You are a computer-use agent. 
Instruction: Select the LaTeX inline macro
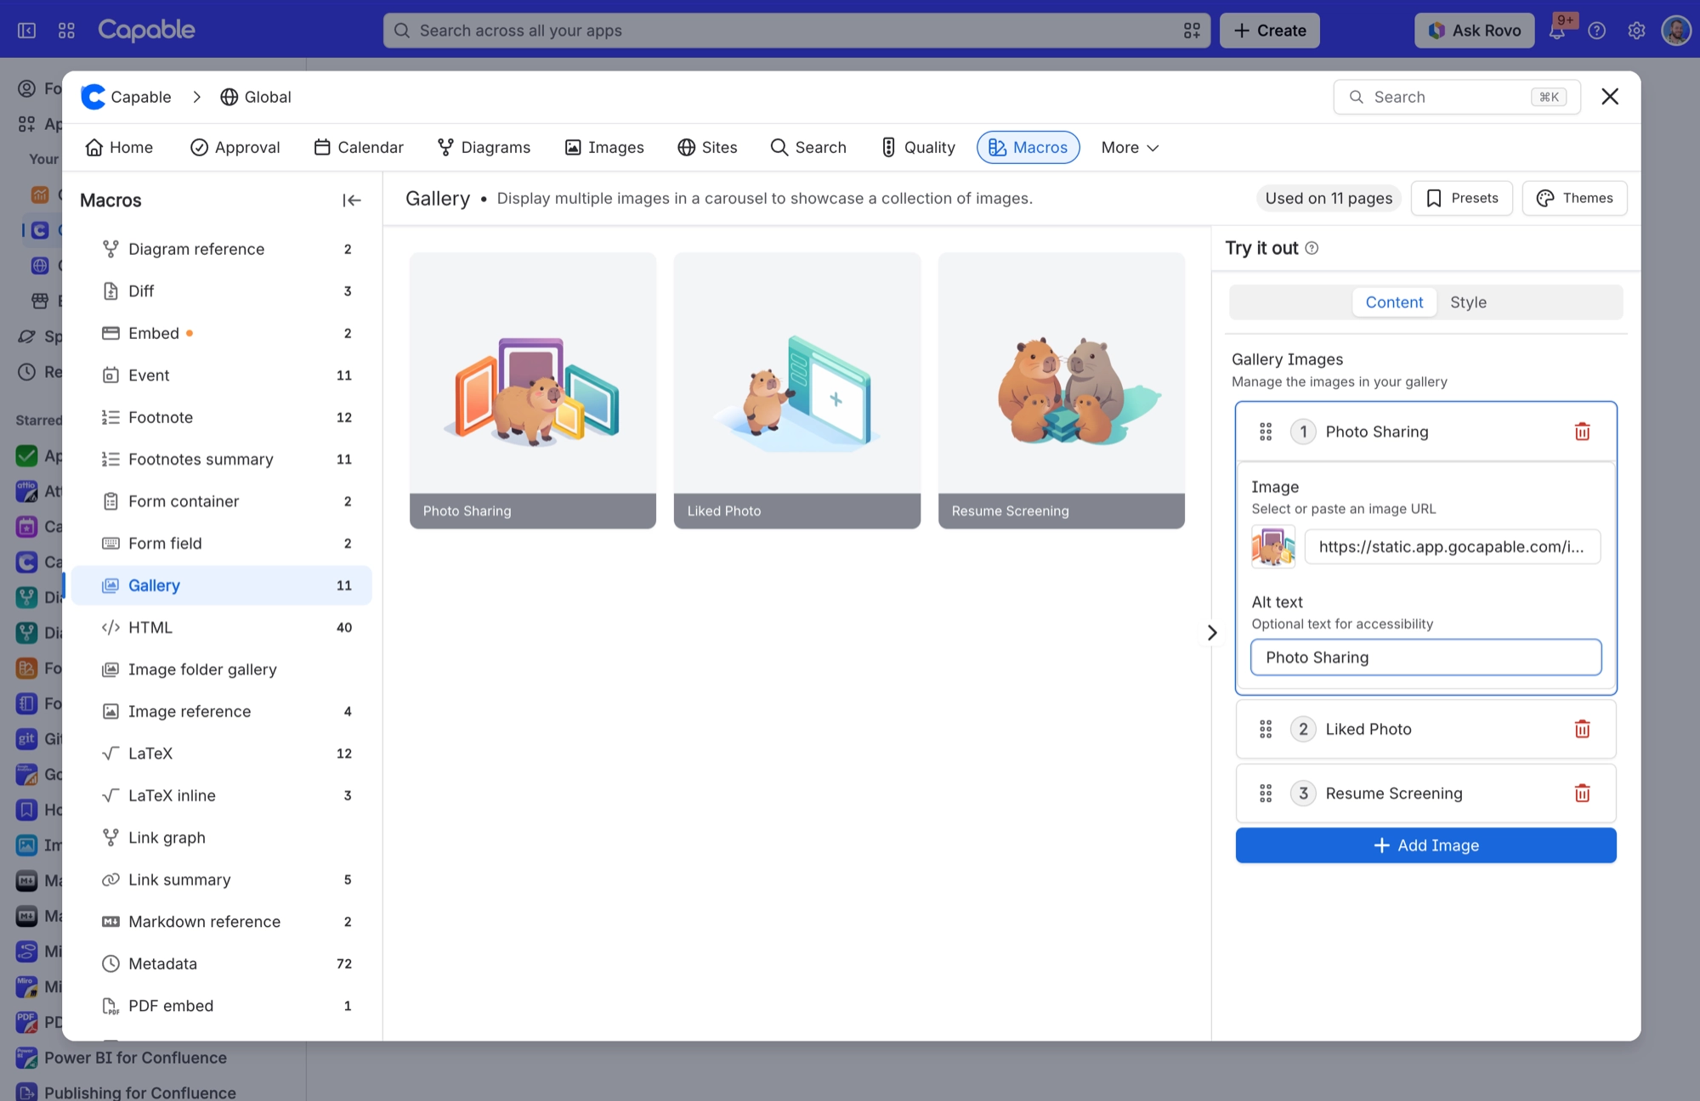coord(222,795)
